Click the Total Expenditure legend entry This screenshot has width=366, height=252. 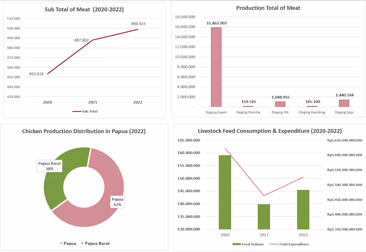click(289, 244)
